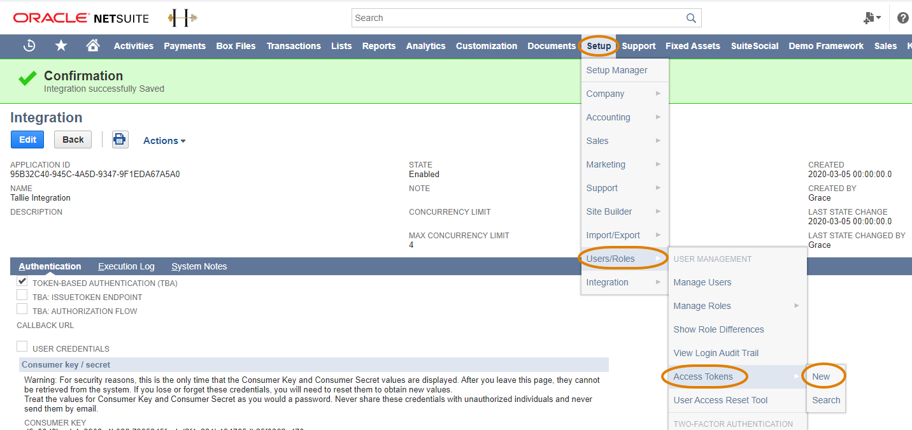This screenshot has width=912, height=430.
Task: Click the Application ID value
Action: click(x=95, y=174)
